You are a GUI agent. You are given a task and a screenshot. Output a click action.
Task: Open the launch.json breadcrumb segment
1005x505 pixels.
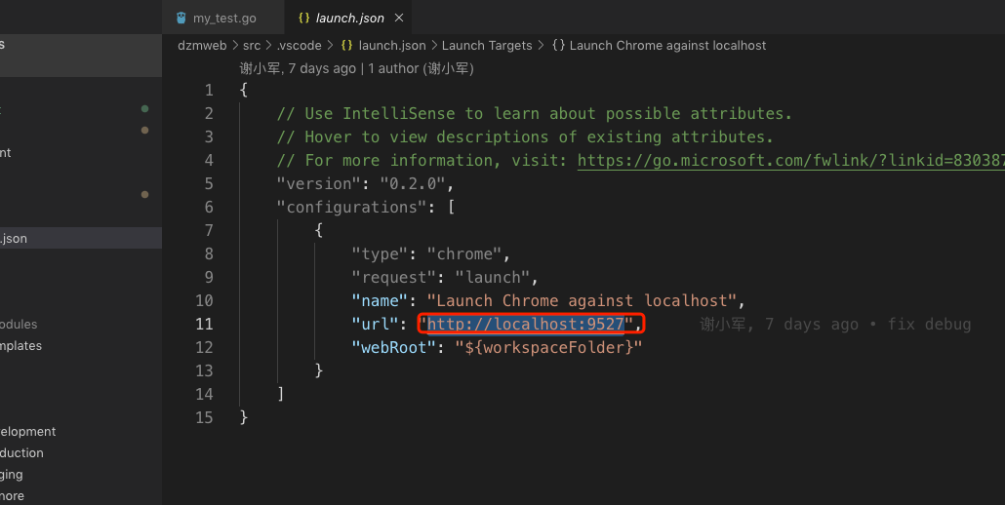(x=391, y=46)
